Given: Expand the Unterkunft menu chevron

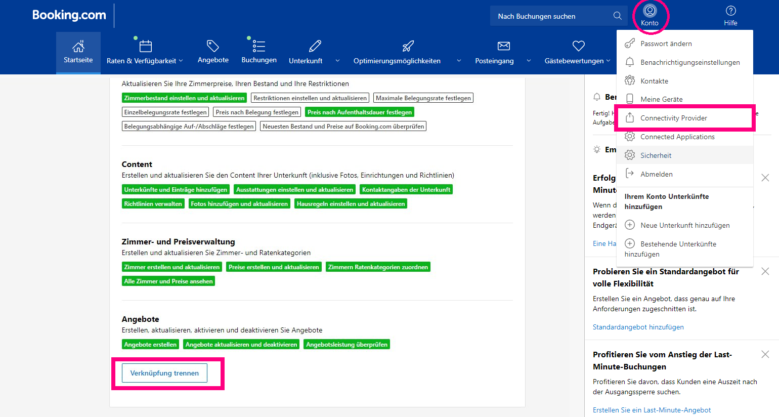Looking at the screenshot, I should [337, 61].
